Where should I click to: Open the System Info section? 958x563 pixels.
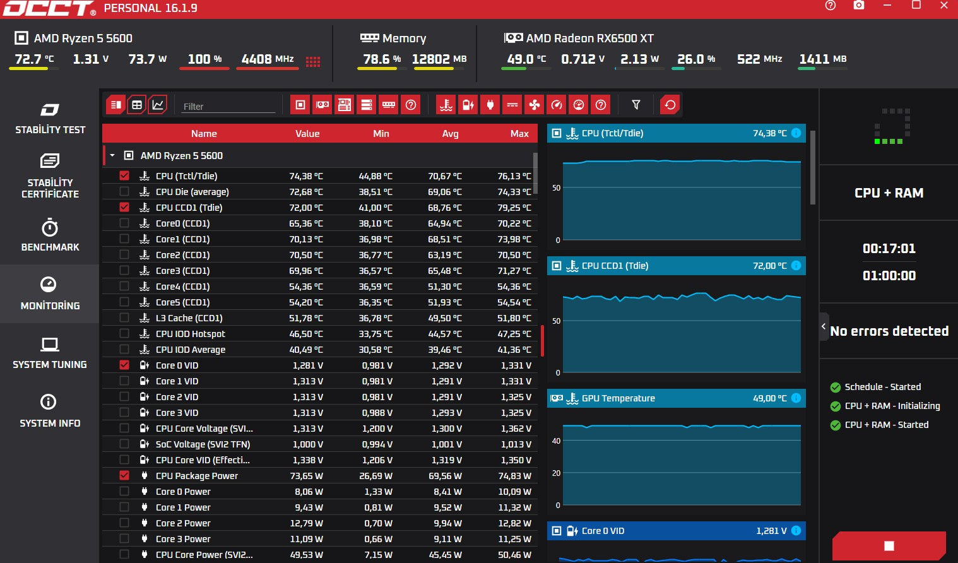pos(50,411)
